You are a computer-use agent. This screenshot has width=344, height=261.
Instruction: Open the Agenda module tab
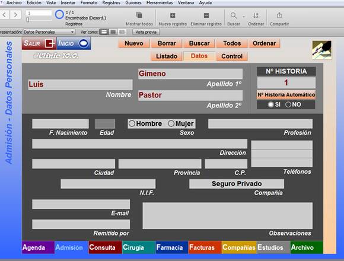(38, 247)
